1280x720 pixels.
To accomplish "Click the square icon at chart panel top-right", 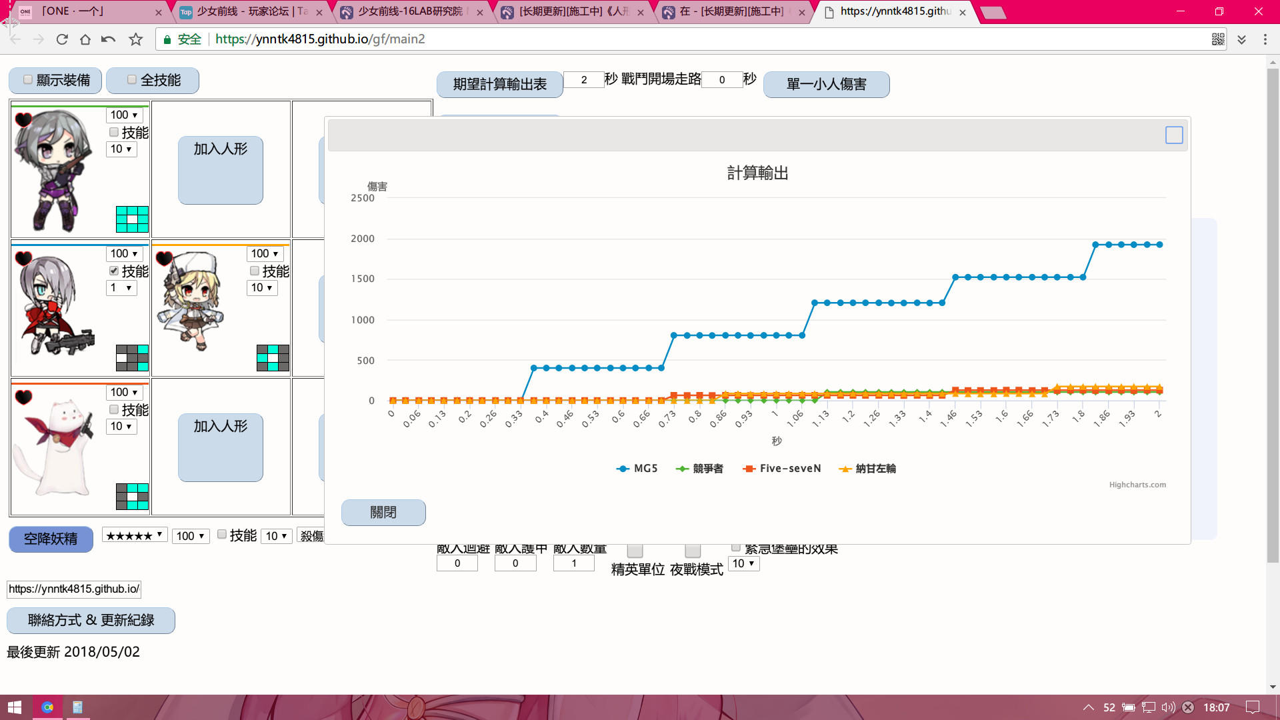I will 1174,135.
